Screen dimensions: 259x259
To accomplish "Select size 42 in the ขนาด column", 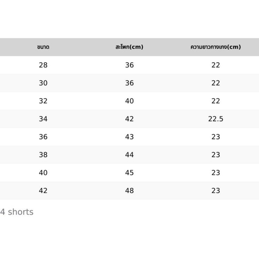I will [x=43, y=191].
